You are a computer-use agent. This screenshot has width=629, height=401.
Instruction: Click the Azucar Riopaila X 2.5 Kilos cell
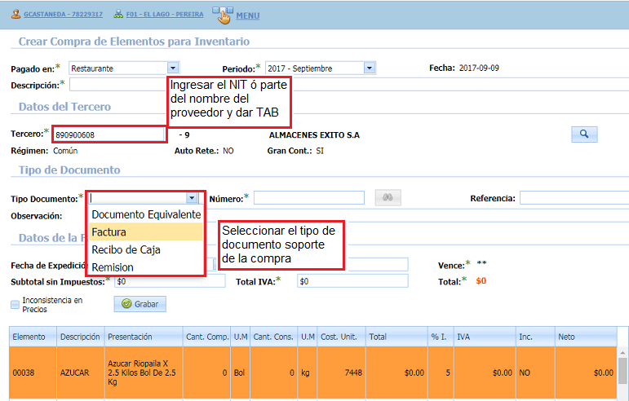pyautogui.click(x=142, y=372)
